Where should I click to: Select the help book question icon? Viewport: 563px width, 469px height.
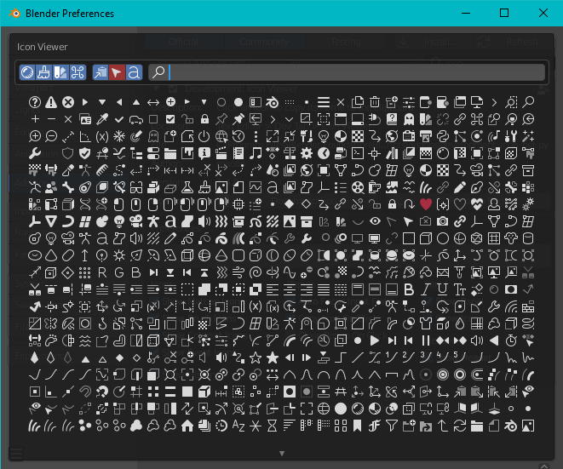(392, 119)
